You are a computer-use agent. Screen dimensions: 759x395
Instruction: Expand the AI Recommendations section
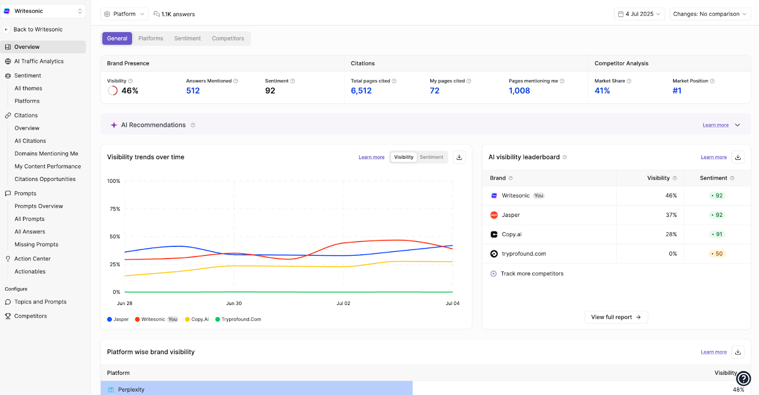point(738,125)
